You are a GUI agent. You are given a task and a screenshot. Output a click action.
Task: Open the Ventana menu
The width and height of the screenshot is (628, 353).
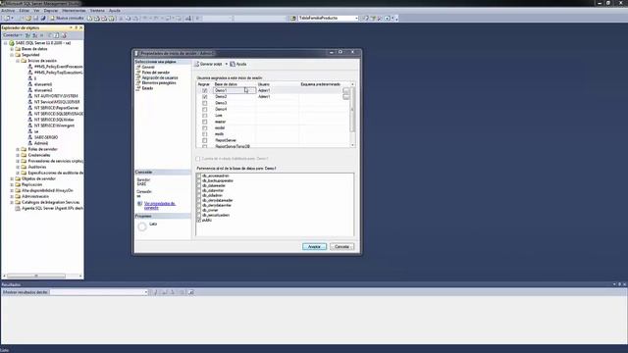click(x=97, y=11)
